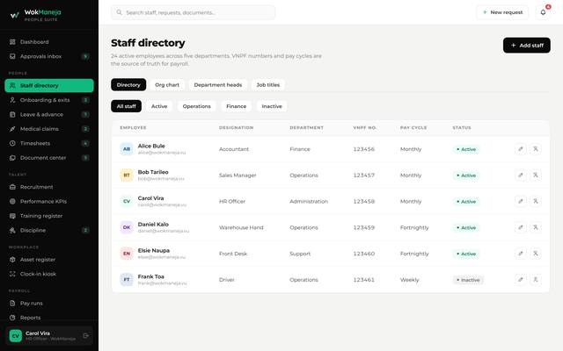Go to Onboarding & exits
This screenshot has width=563, height=351.
coord(49,100)
